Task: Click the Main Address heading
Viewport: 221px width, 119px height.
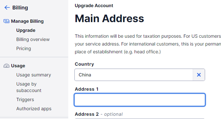Action: (110, 19)
